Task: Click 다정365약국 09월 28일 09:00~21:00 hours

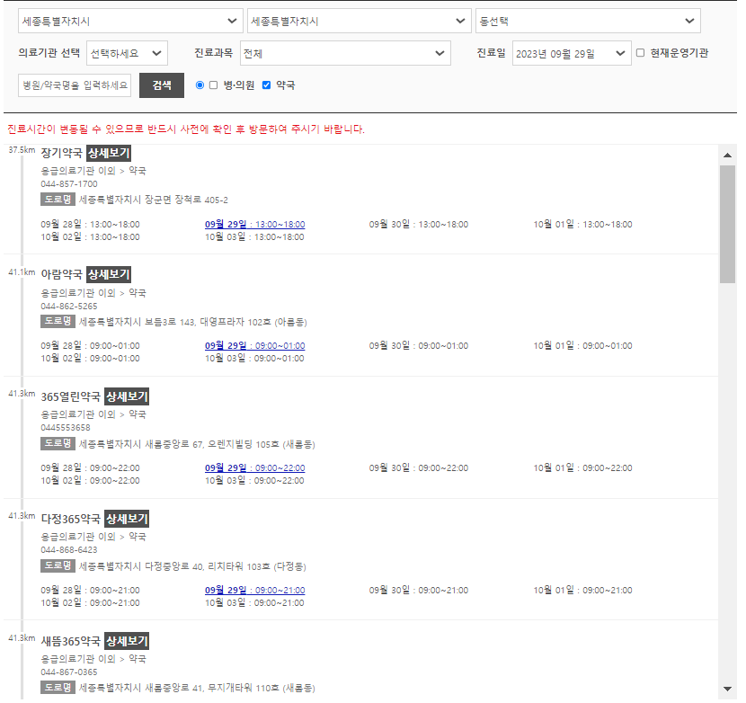Action: click(x=91, y=591)
